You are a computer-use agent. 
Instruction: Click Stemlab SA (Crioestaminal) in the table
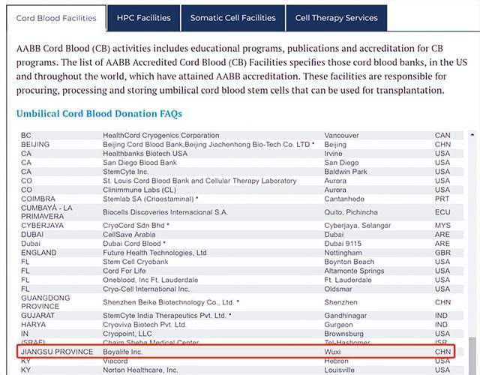pyautogui.click(x=150, y=199)
